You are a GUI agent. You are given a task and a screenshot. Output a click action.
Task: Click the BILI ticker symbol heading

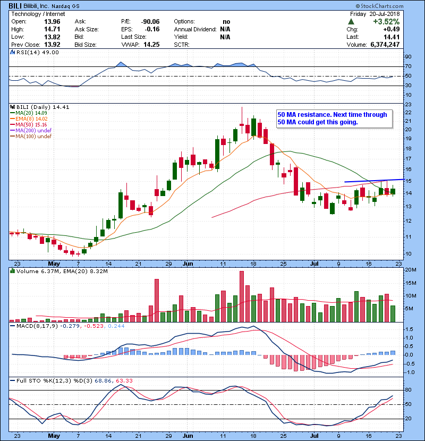15,6
